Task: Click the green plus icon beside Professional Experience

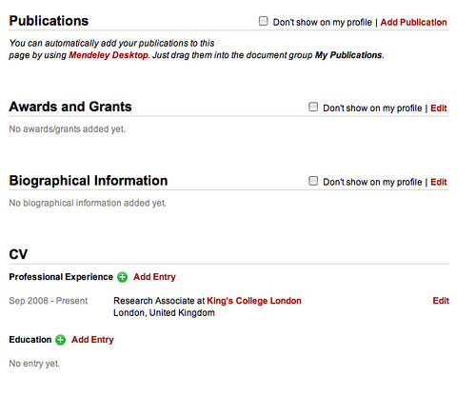Action: (122, 277)
